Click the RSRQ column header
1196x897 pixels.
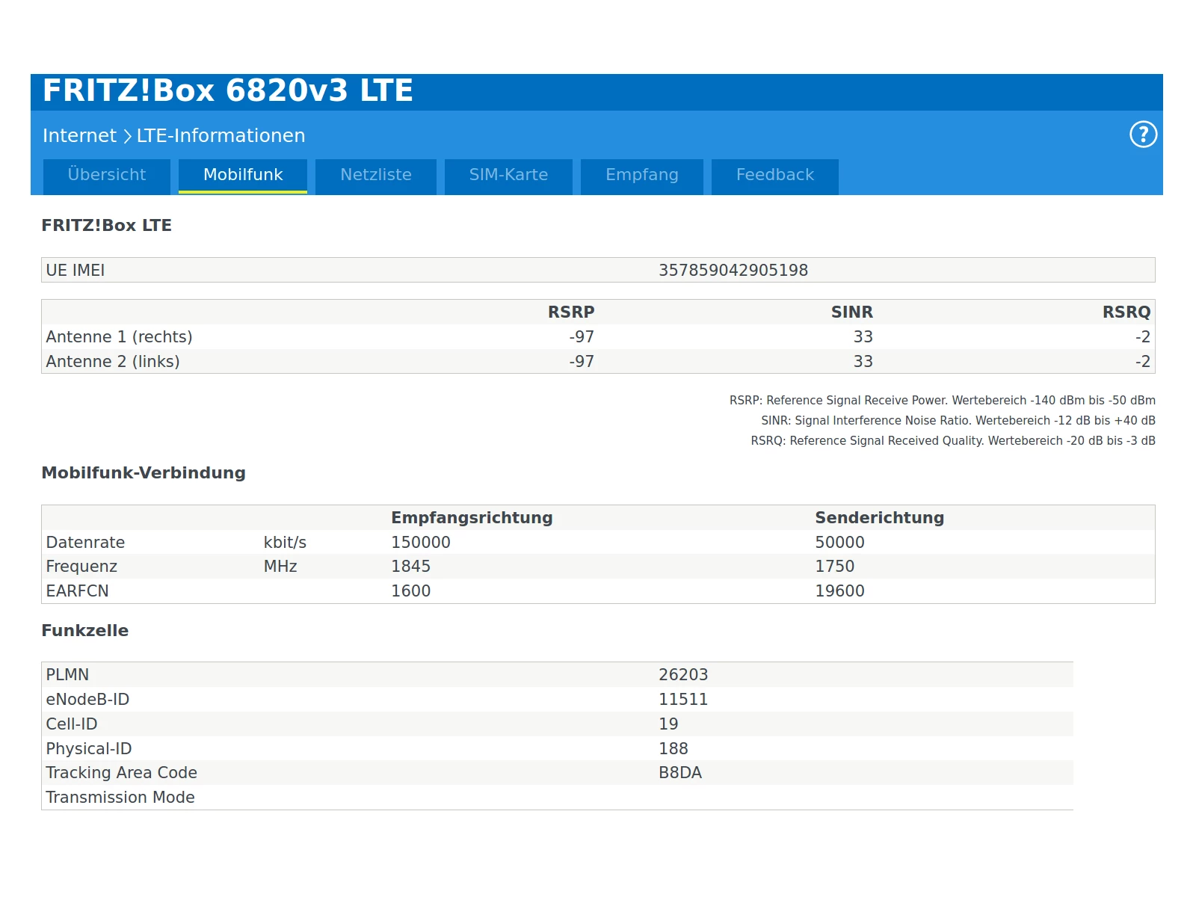(x=1126, y=312)
